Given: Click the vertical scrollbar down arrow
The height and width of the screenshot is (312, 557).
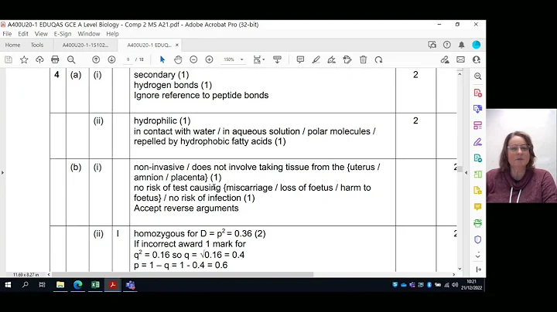Looking at the screenshot, I should [x=460, y=269].
